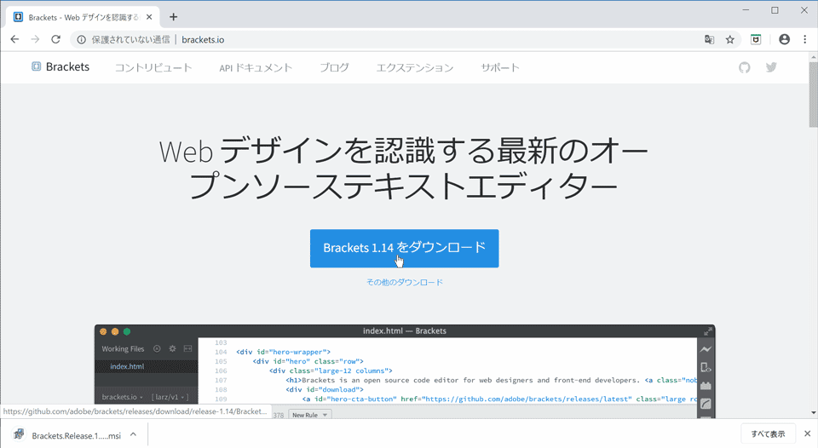Open the サポート nav link

click(500, 68)
